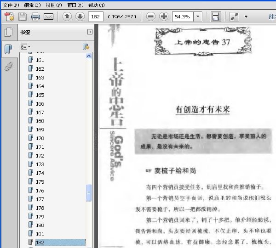Open the 文件 menu
Viewport: 276px width, 248px height.
(x=11, y=5)
